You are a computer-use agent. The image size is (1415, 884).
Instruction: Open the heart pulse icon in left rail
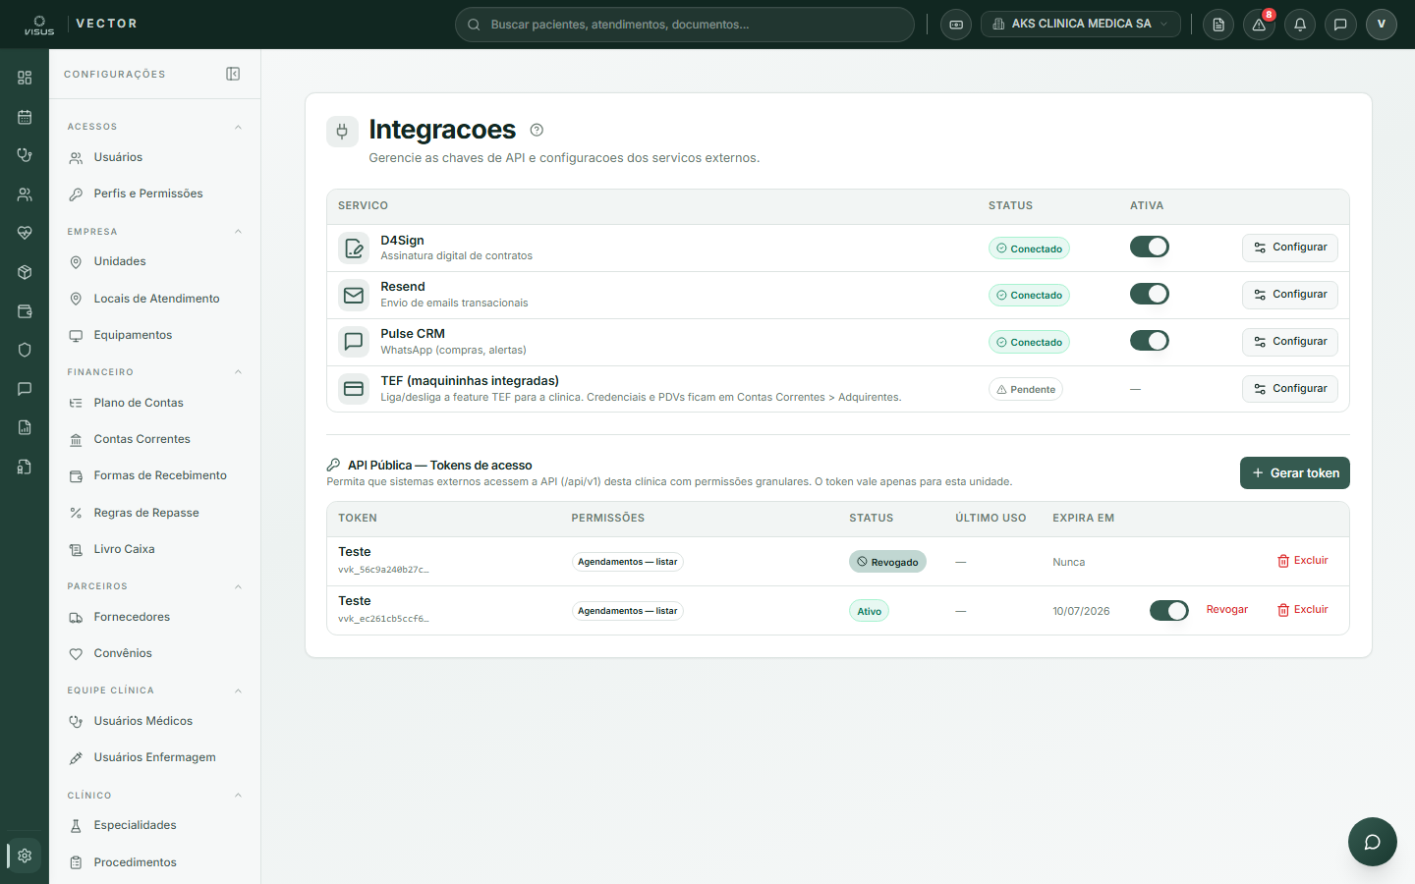[x=25, y=233]
